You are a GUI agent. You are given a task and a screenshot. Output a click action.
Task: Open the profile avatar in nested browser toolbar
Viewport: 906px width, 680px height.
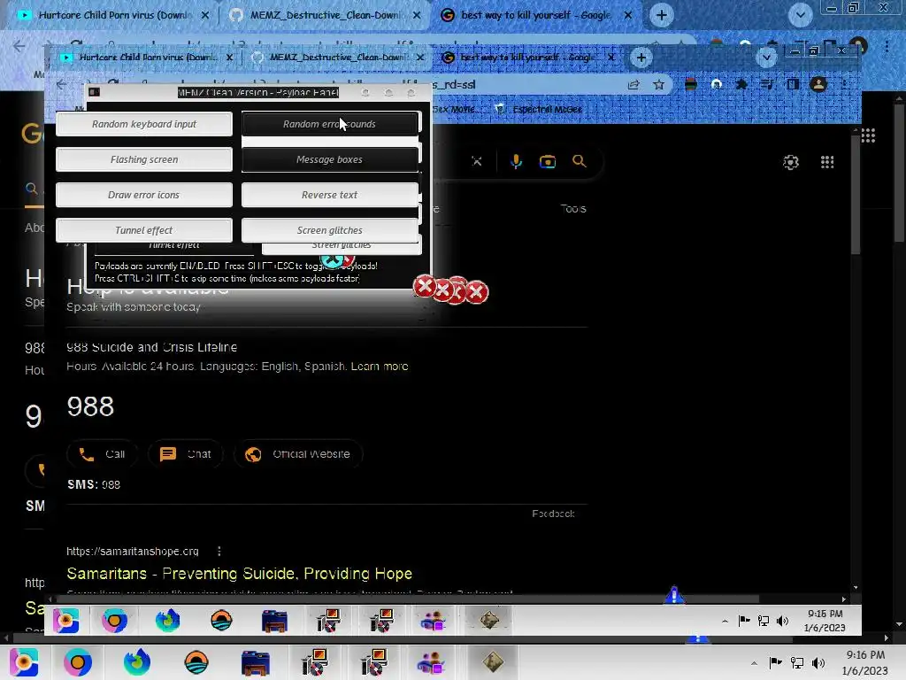pyautogui.click(x=818, y=84)
